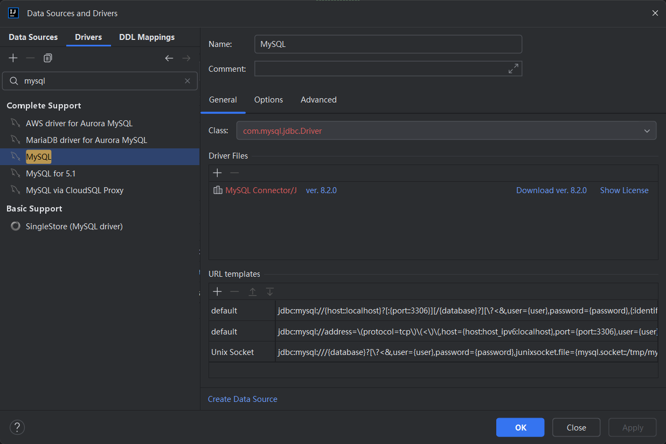Remove the selected URL template
The height and width of the screenshot is (444, 666).
point(234,291)
